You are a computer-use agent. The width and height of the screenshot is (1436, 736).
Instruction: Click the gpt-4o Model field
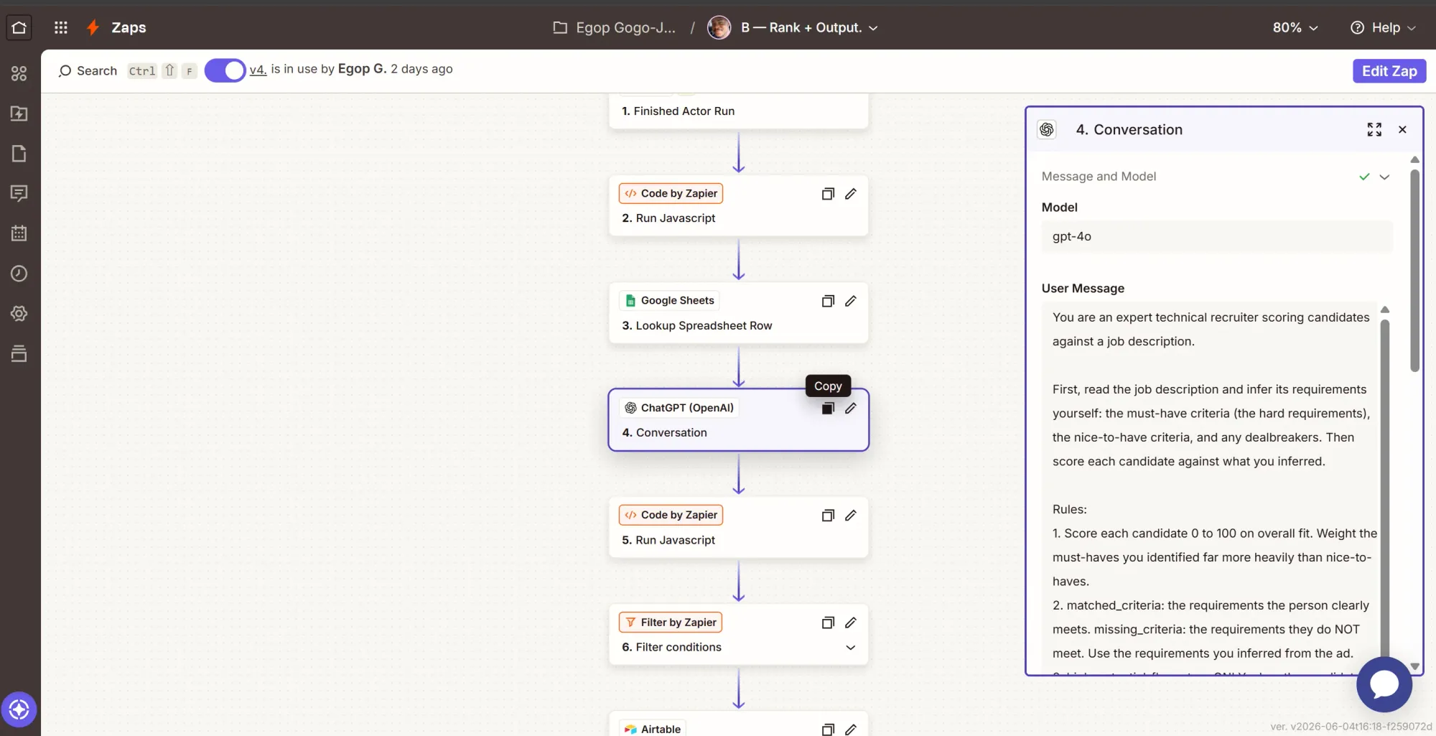pos(1216,237)
